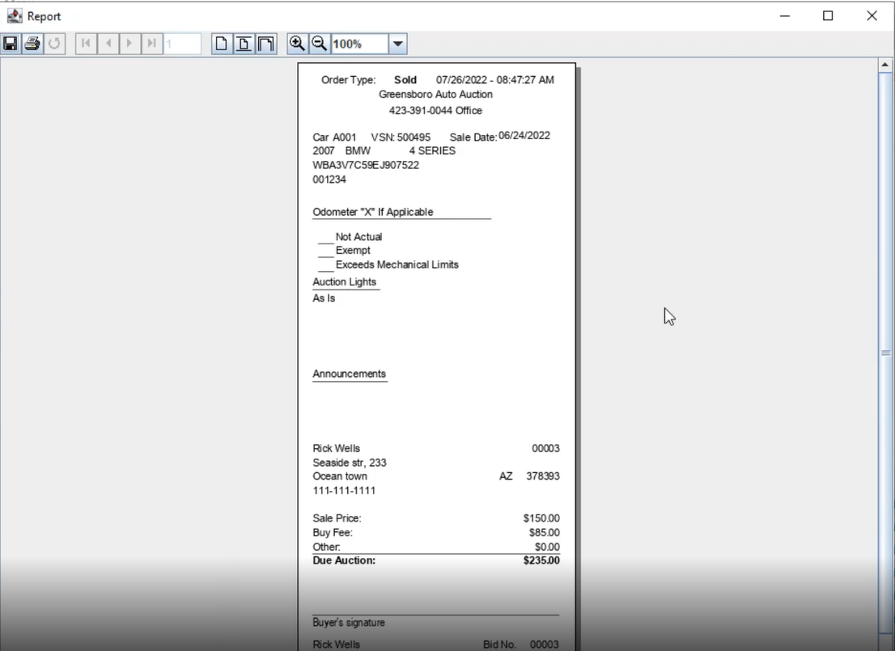The image size is (895, 651).
Task: Maximize the Report window
Action: click(828, 16)
